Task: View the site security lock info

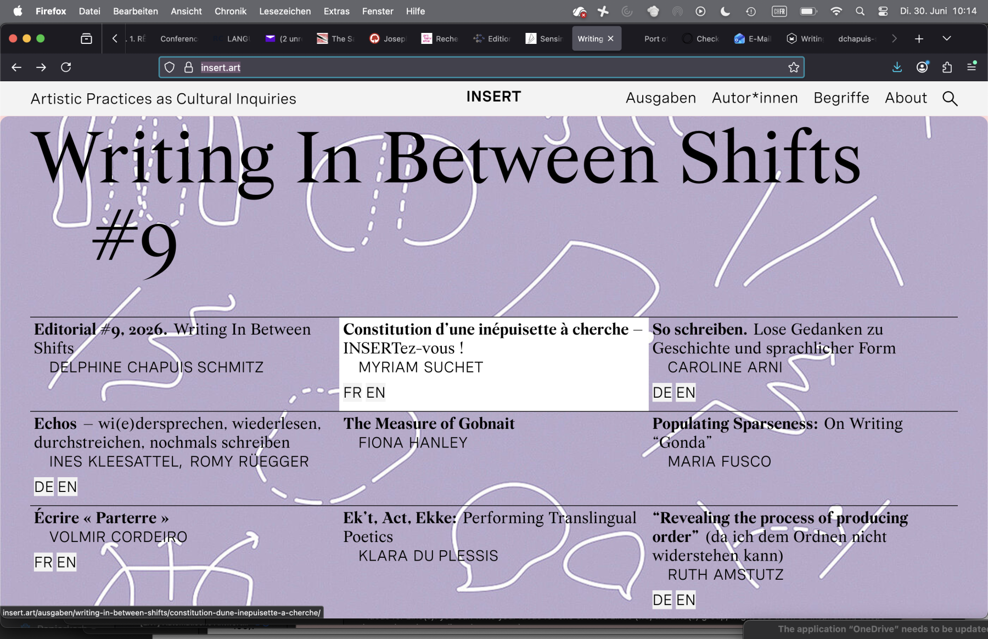Action: point(188,67)
